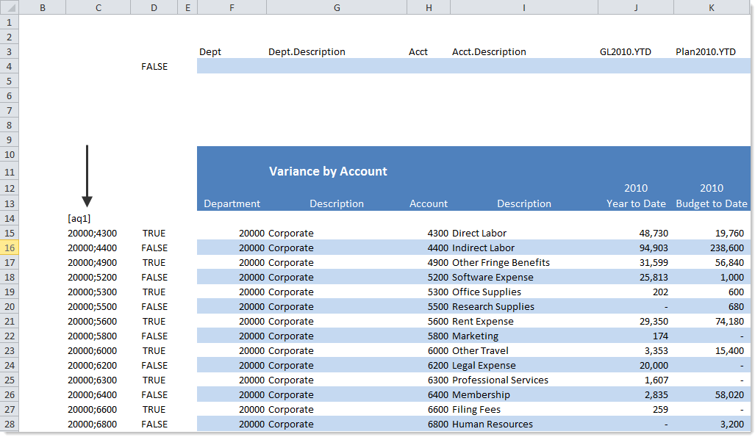Click the 'Membership' description cell
Screen dimensions: 755x437
pos(481,395)
